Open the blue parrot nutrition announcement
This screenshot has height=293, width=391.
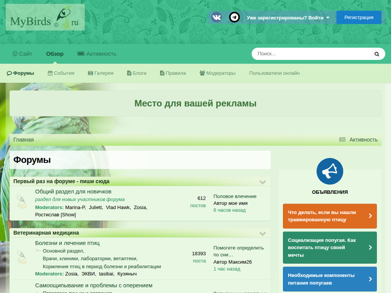click(x=330, y=279)
